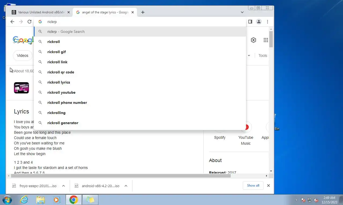
Task: Go back using the browser back arrow
Action: 12,22
